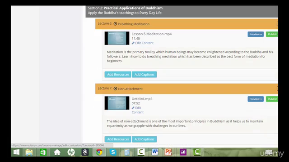Click the video icon beside Non-Attachment

pyautogui.click(x=115, y=89)
